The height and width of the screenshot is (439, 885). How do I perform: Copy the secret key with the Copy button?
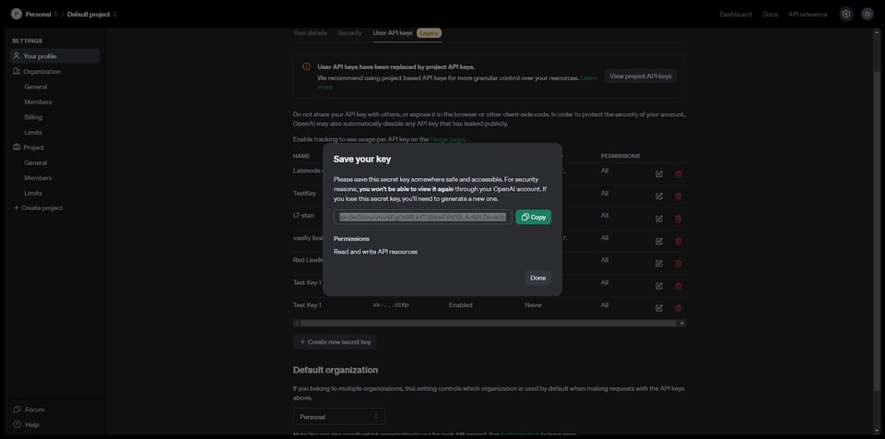(534, 217)
